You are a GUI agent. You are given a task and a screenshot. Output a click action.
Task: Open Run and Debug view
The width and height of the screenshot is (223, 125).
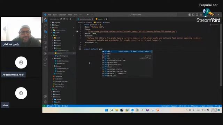tap(45, 37)
